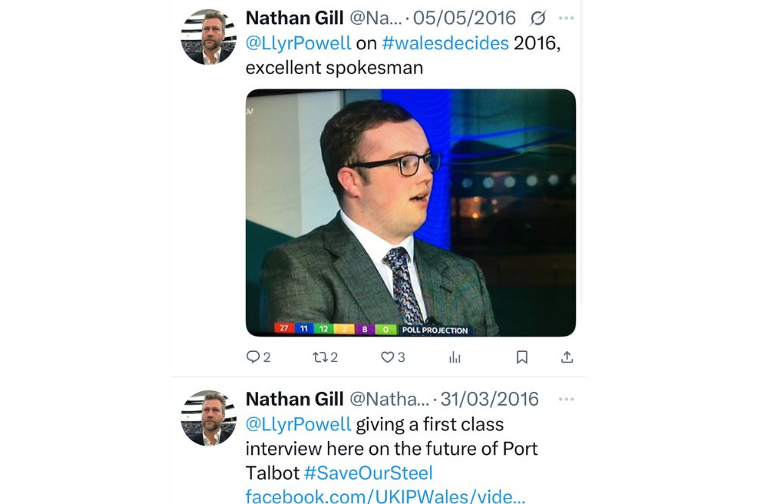This screenshot has width=757, height=504.
Task: Visit @LlyrPowell mention in first tweet
Action: 298,43
